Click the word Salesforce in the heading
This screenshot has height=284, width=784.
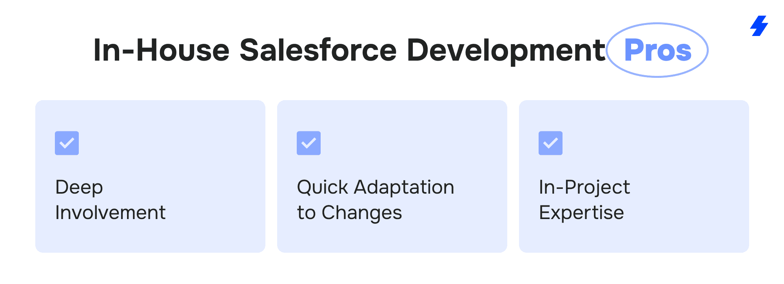tap(318, 50)
